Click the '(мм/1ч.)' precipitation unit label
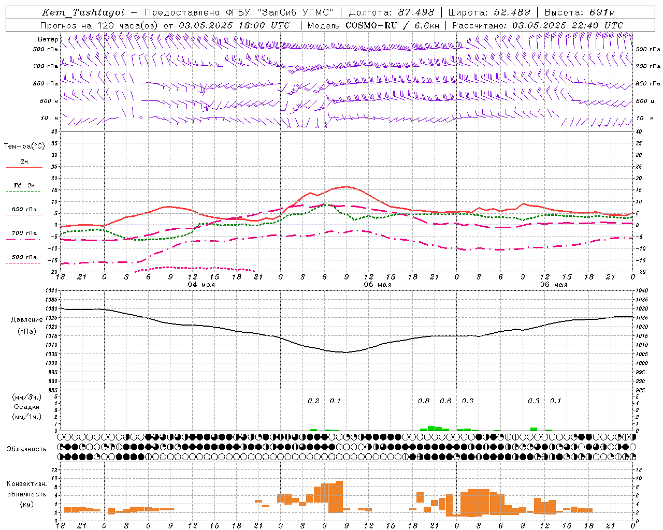Screen dimensions: 663x530 point(27,416)
